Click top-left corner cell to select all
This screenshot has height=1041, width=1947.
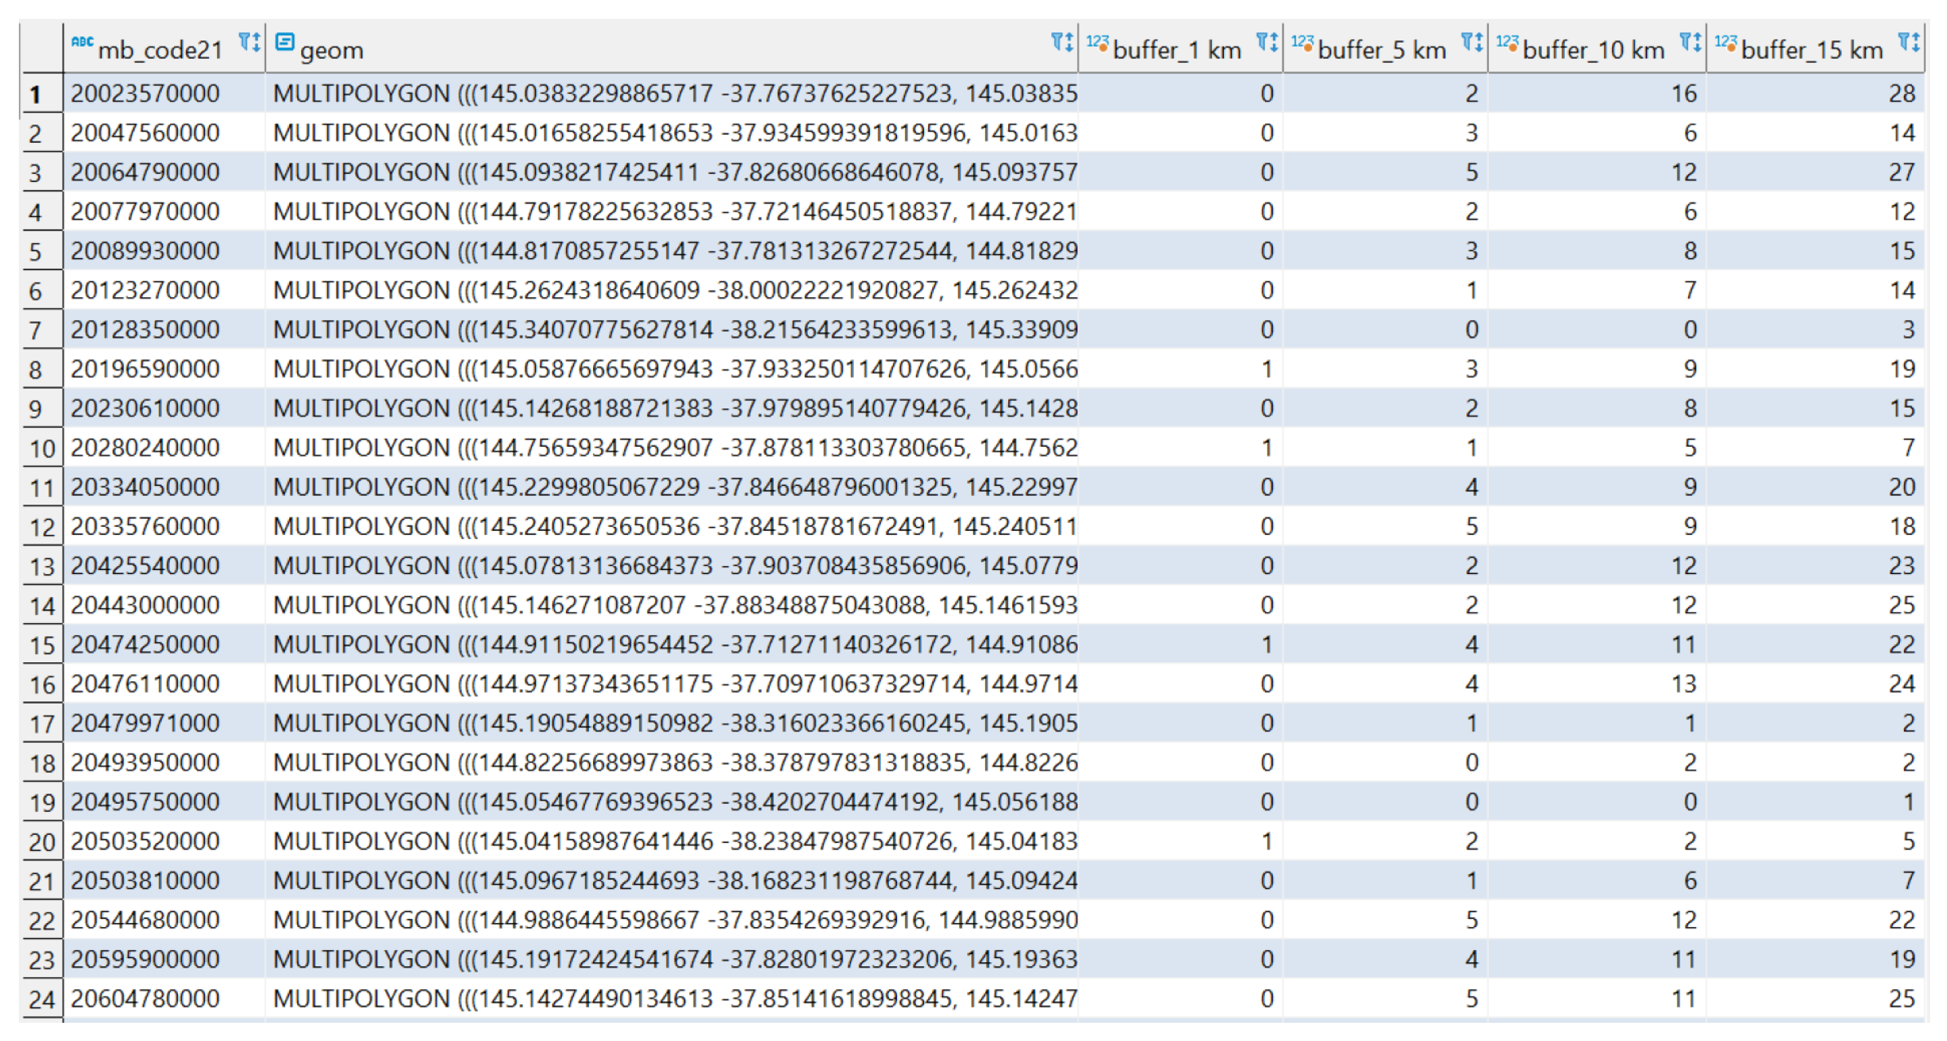coord(42,47)
